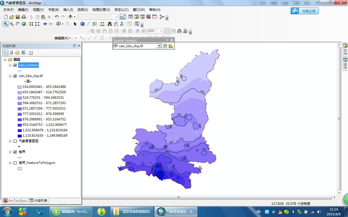This screenshot has width=348, height=217.
Task: Open the 编辑(E) menu
Action: click(23, 9)
